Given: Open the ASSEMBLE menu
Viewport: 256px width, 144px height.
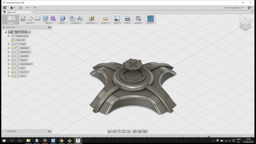Looking at the screenshot, I should (76, 23).
